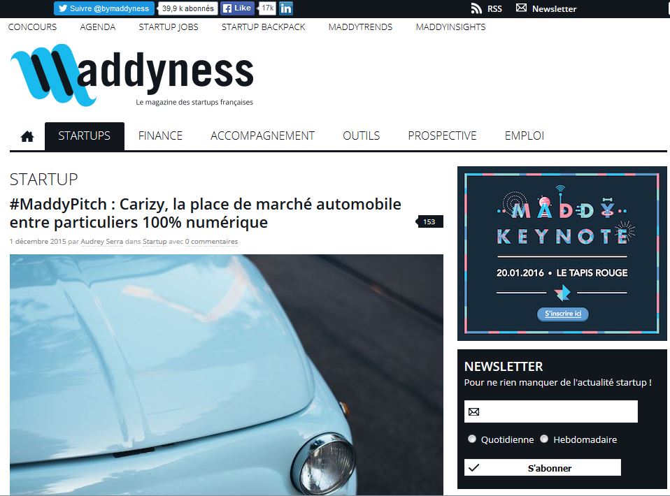Screen dimensions: 670x496
Task: Select the OUTILS tab
Action: pos(361,136)
